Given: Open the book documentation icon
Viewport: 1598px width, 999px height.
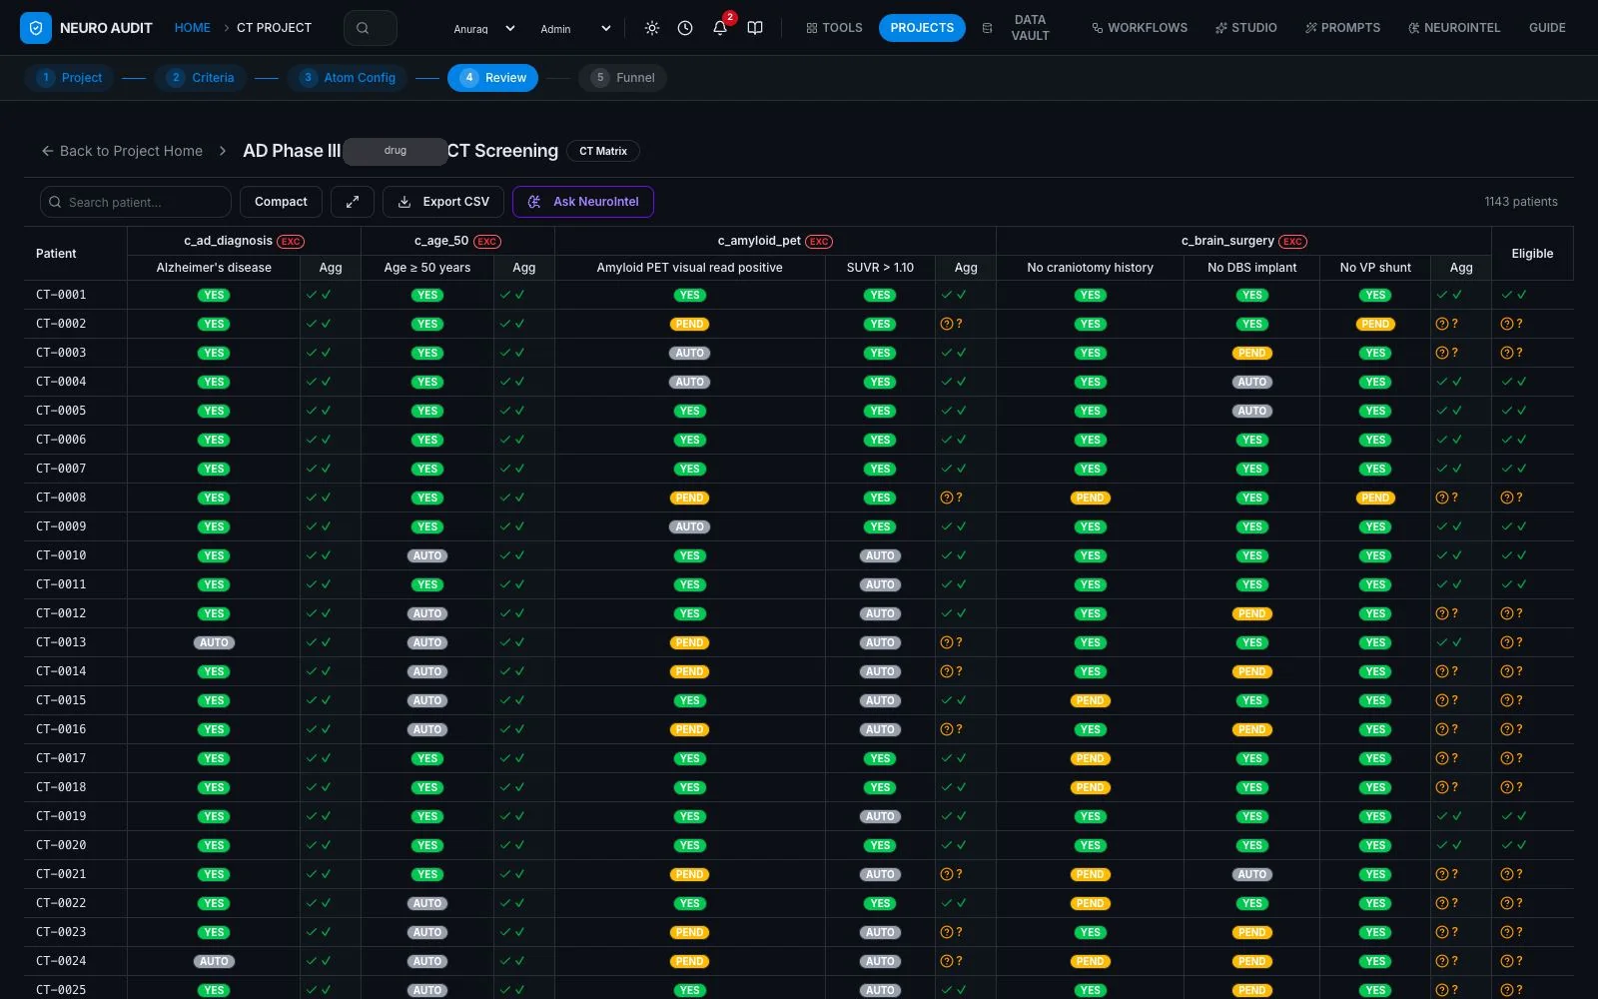Looking at the screenshot, I should coord(755,28).
